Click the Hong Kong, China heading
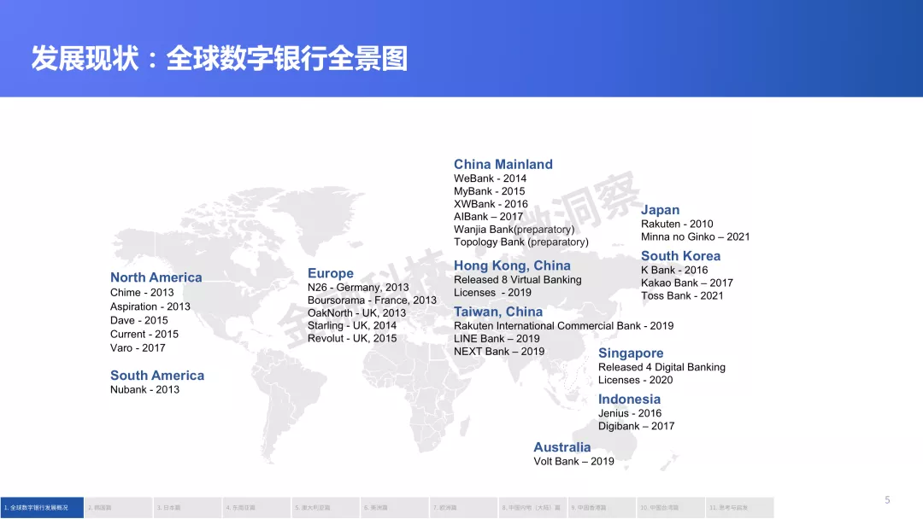The image size is (923, 519). pos(512,265)
